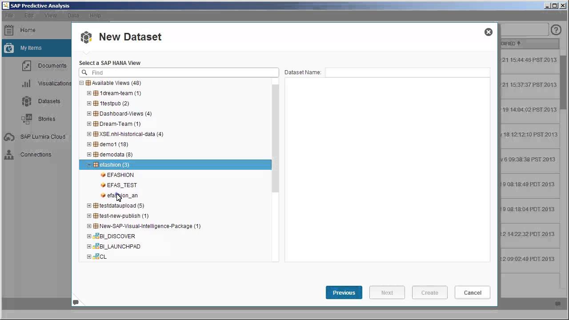Screen dimensions: 569x320
Task: Select the demo1 (18) tree row
Action: [175, 144]
